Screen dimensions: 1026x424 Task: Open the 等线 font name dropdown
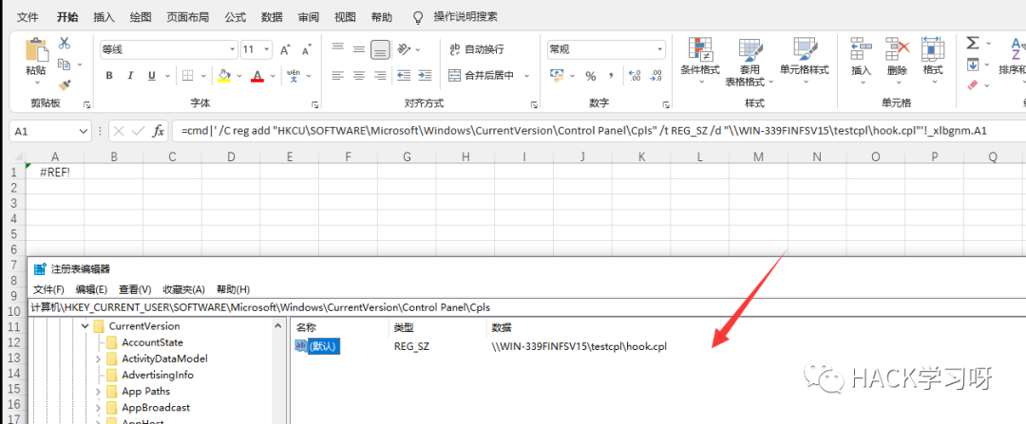[x=233, y=49]
